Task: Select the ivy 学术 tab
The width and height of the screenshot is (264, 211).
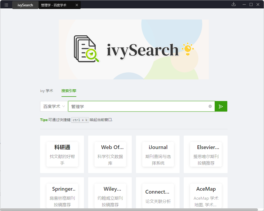Action: click(x=46, y=91)
